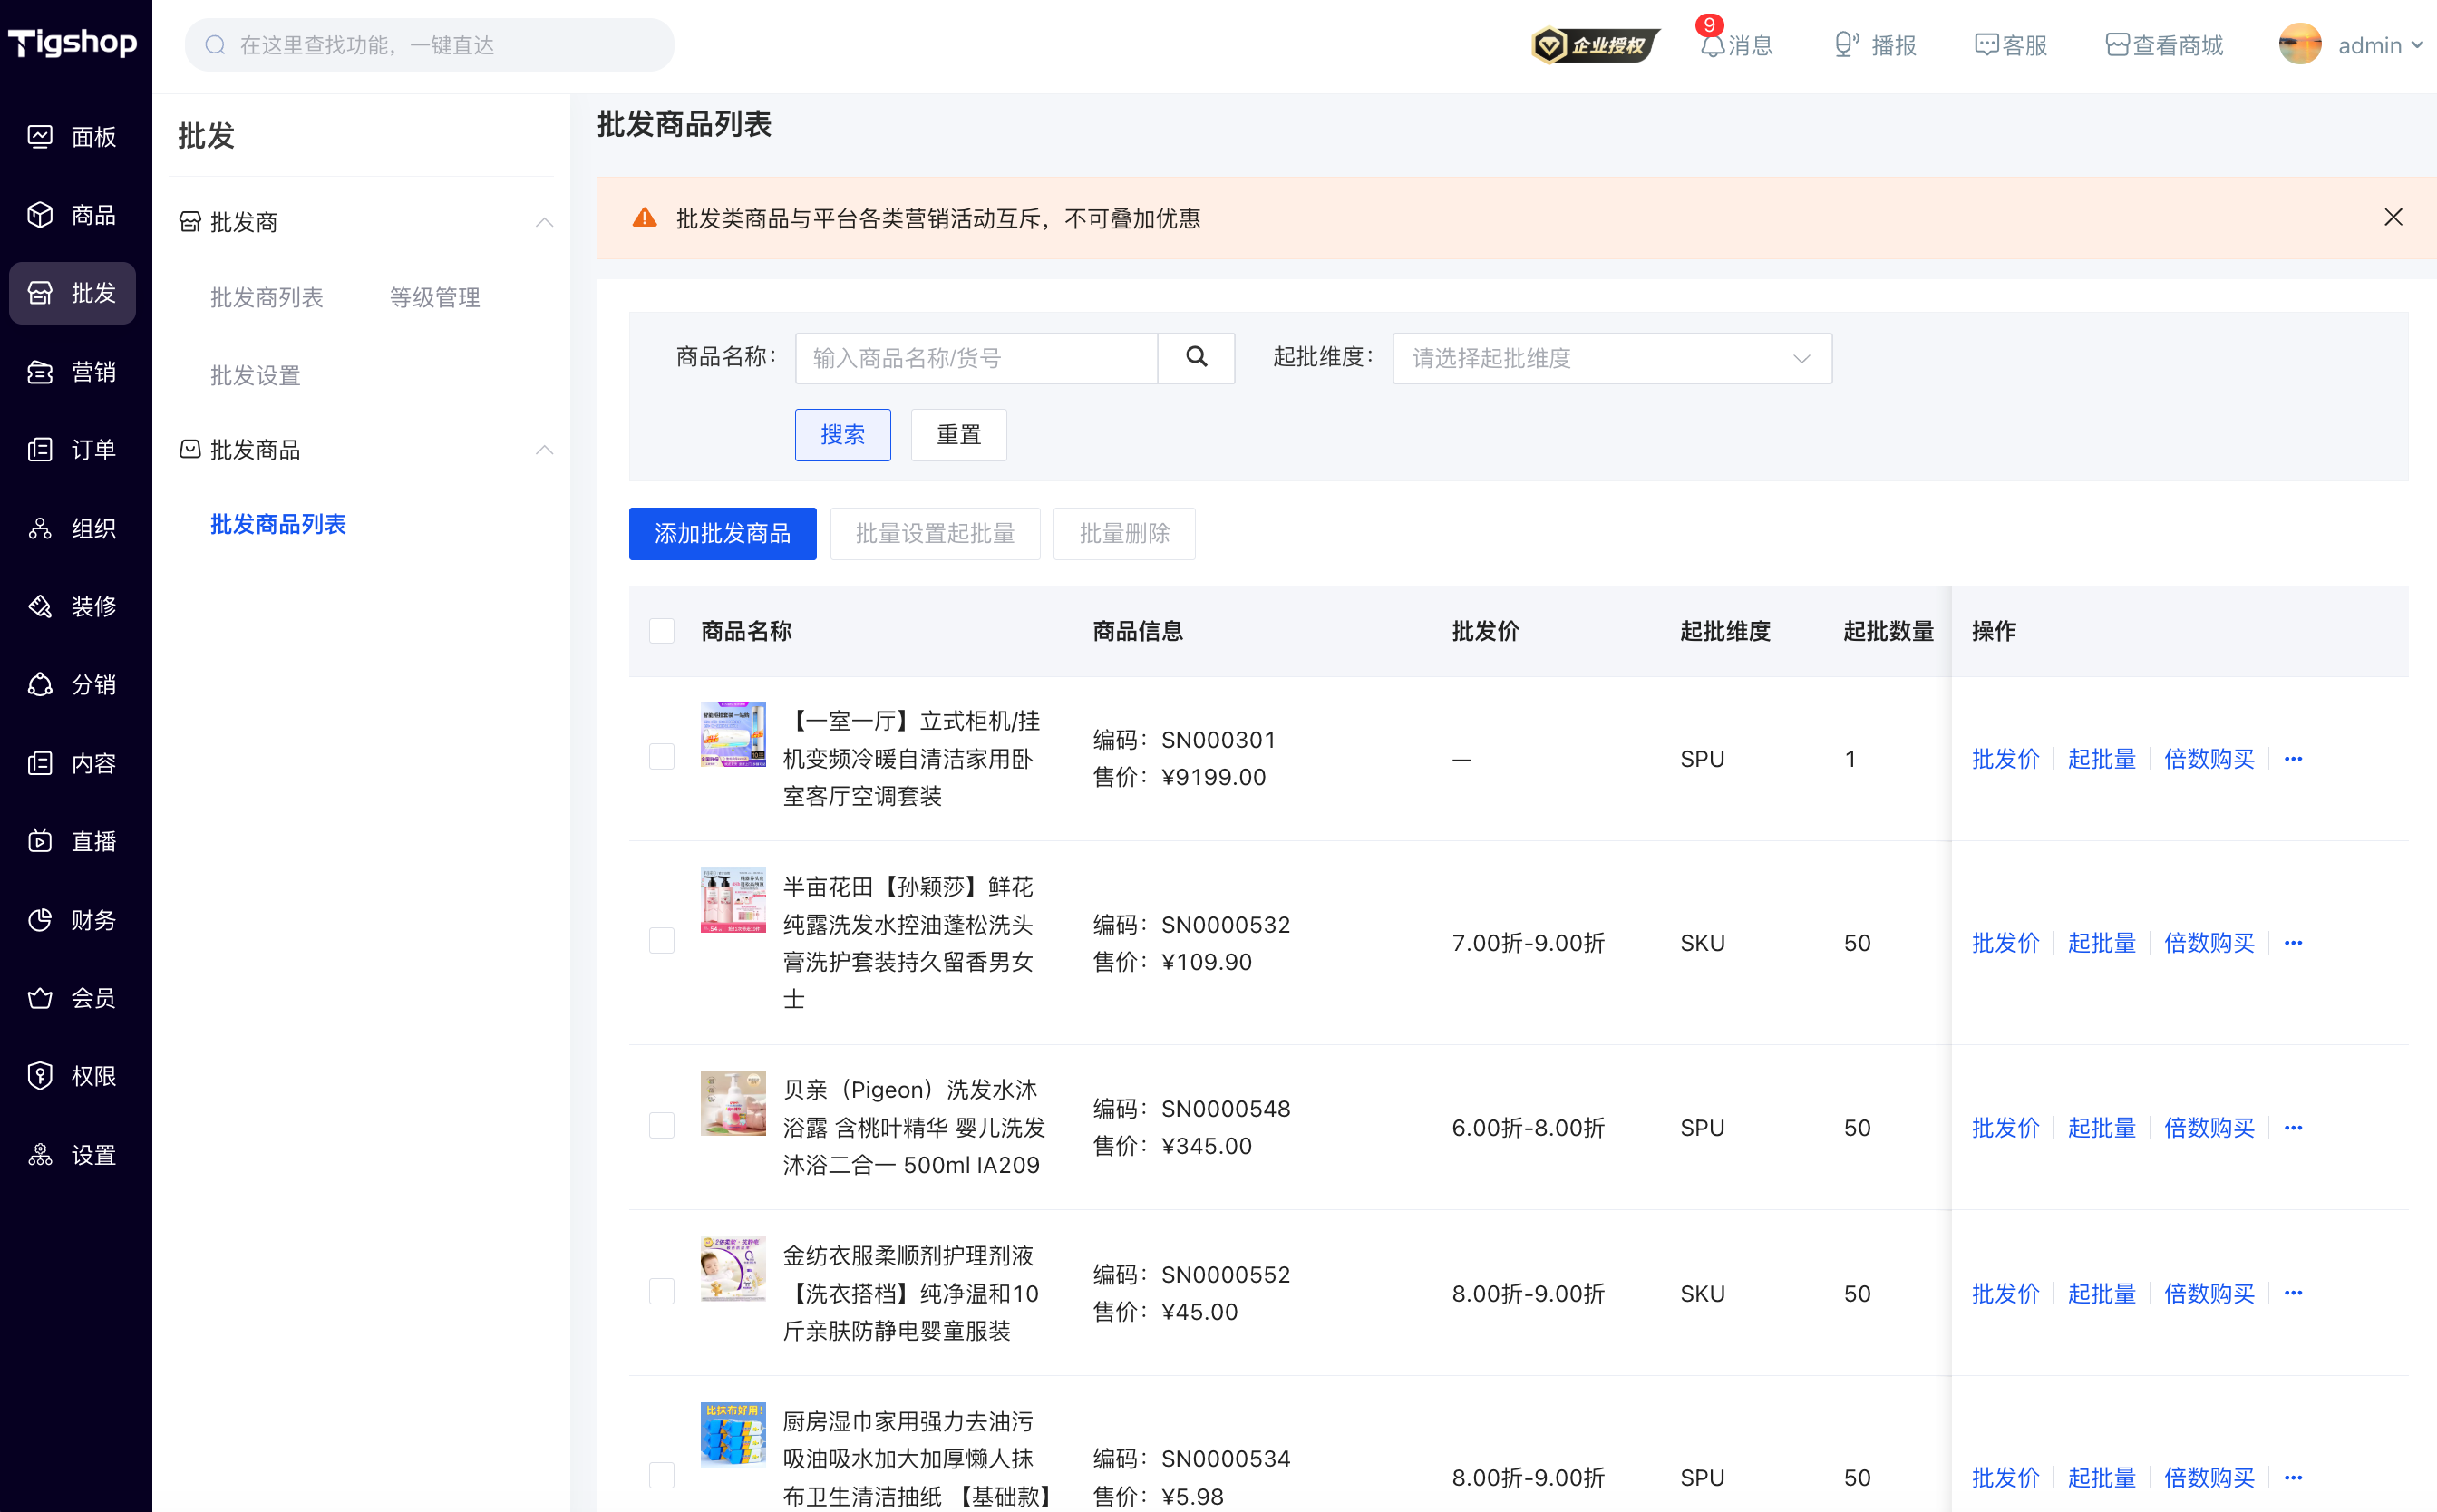Click the admin avatar picture
This screenshot has height=1512, width=2437.
pos(2299,45)
